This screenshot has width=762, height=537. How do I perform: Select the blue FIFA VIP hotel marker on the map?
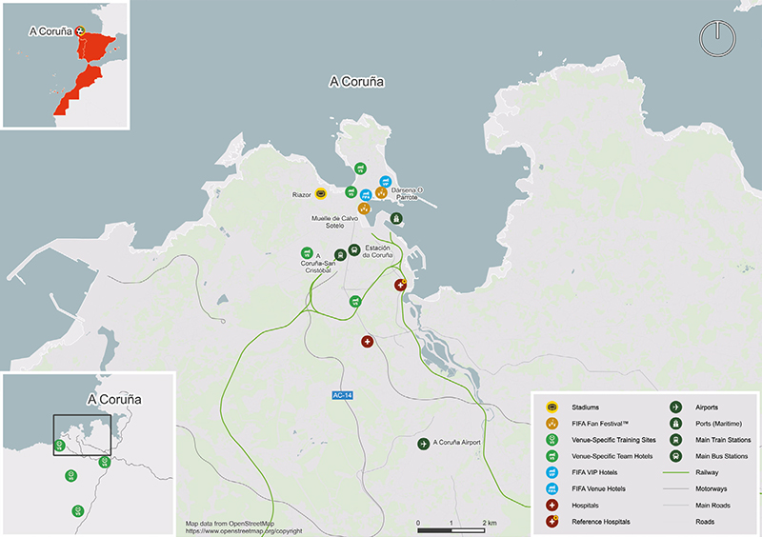(x=385, y=182)
